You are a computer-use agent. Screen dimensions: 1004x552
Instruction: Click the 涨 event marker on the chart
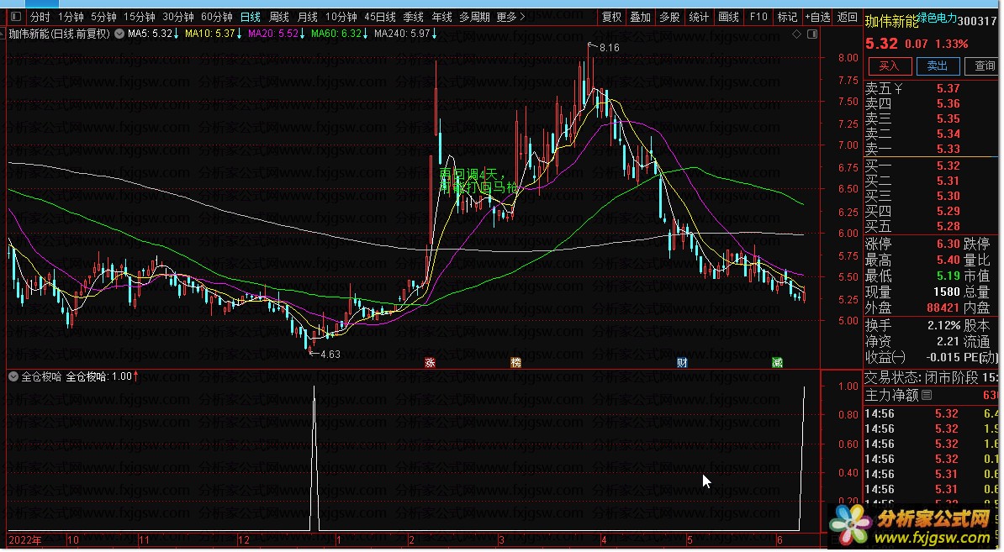tap(431, 363)
